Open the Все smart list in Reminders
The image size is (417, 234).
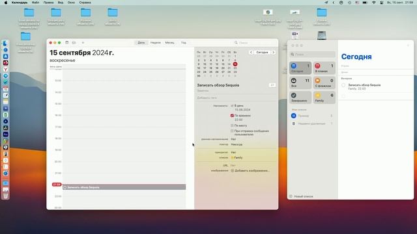point(300,83)
